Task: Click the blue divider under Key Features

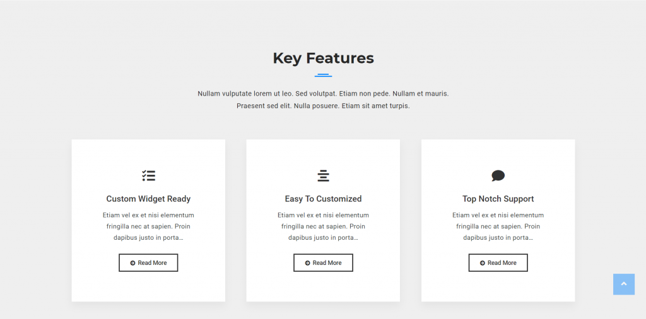Action: click(323, 75)
